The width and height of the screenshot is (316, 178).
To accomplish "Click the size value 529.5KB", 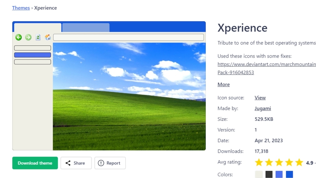I will (x=264, y=119).
